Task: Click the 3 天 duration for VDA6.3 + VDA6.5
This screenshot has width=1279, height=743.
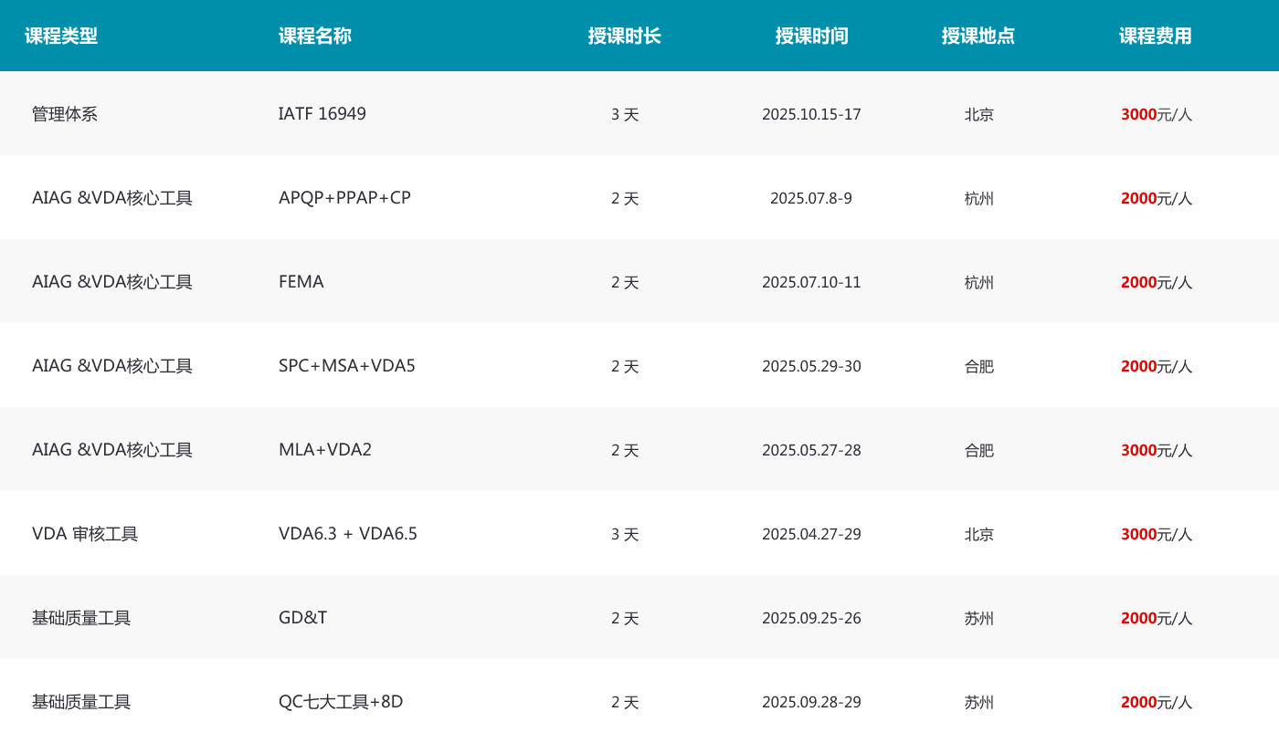Action: click(x=625, y=535)
